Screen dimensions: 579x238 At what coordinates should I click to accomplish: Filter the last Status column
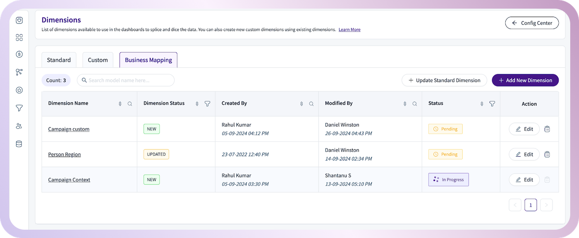coord(492,104)
